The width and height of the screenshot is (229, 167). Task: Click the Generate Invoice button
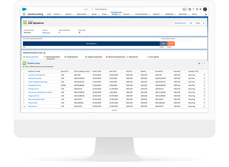click(180, 23)
